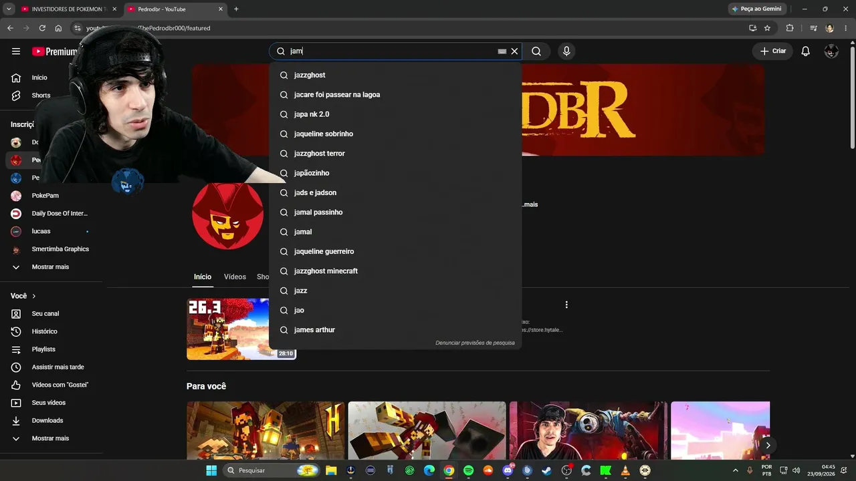This screenshot has width=856, height=481.
Task: Open Spotify from the taskbar
Action: point(468,470)
